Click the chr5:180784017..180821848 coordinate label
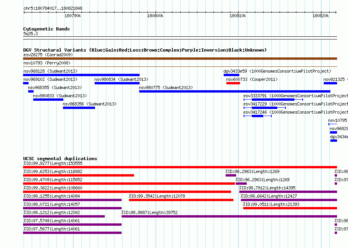 (53, 9)
